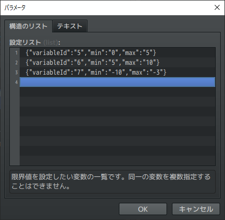Click row number 4 in the gutter

coord(16,82)
